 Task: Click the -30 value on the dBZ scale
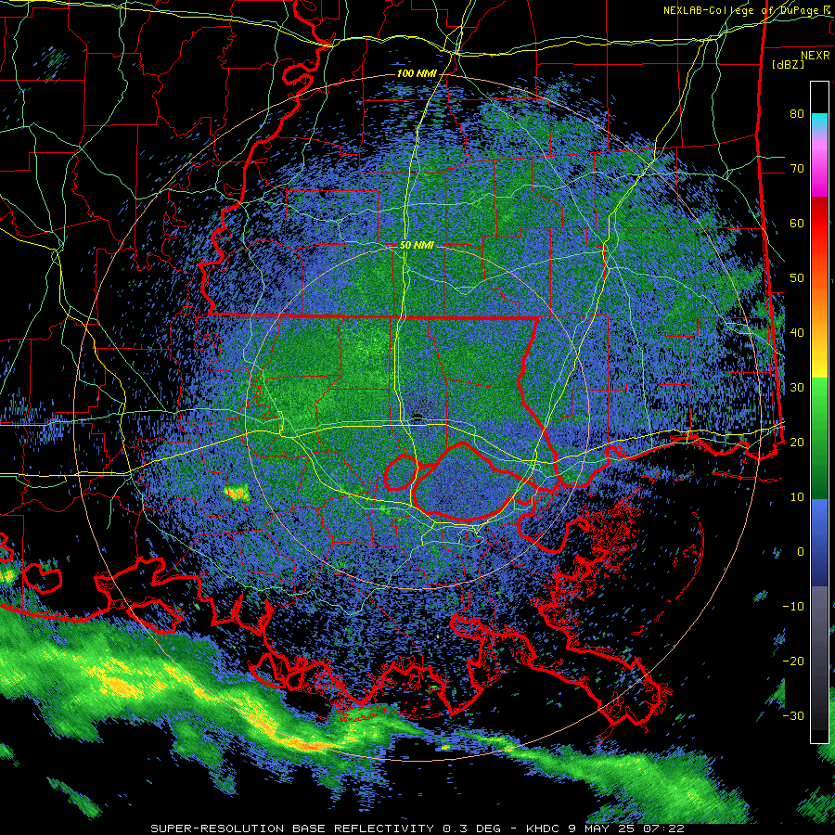pos(793,715)
